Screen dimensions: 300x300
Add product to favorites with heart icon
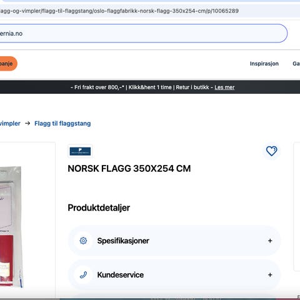[x=272, y=151]
